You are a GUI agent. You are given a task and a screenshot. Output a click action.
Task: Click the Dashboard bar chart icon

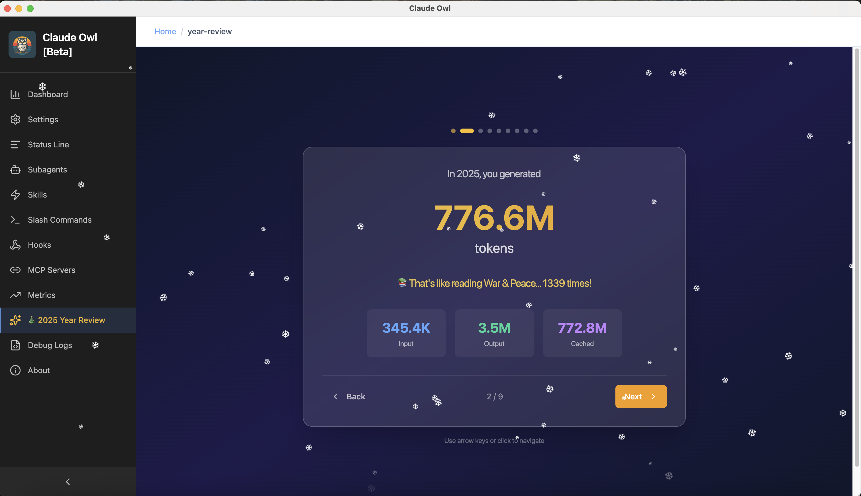pyautogui.click(x=15, y=94)
